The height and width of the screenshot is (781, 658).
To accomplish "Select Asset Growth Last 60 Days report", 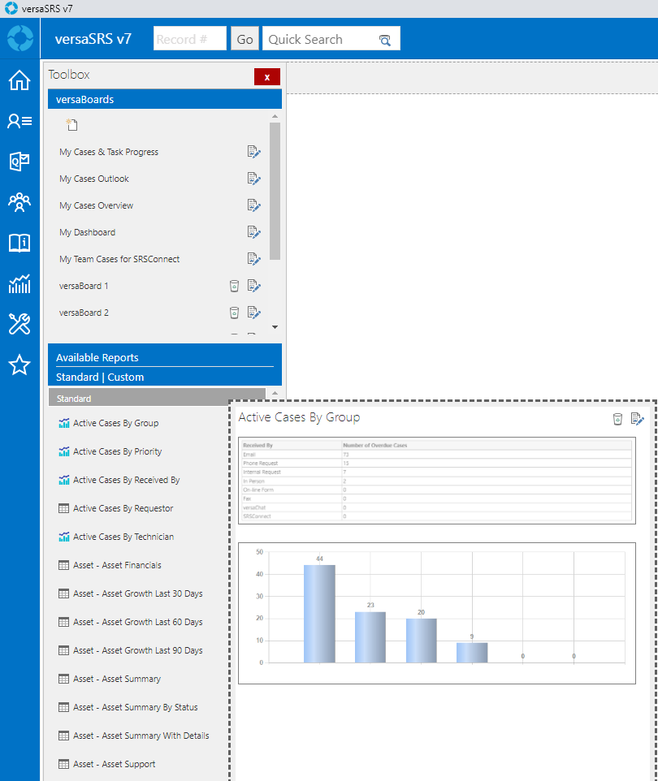I will pyautogui.click(x=137, y=622).
